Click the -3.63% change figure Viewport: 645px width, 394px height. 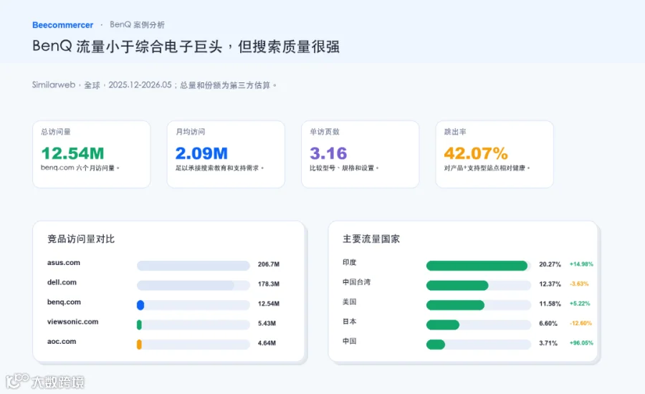coord(579,284)
